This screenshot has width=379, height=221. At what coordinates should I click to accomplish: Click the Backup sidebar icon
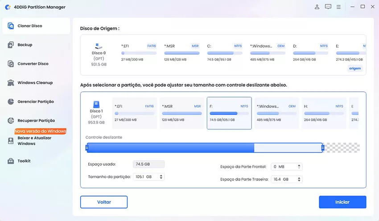click(11, 45)
